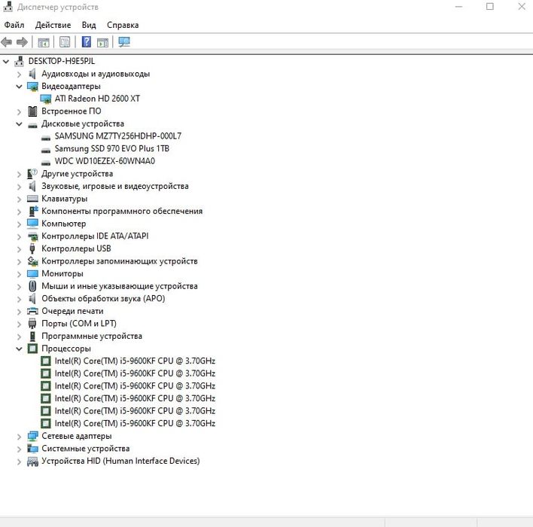Click the network icon beside Сетевые адаптеры
The width and height of the screenshot is (533, 527).
click(32, 436)
